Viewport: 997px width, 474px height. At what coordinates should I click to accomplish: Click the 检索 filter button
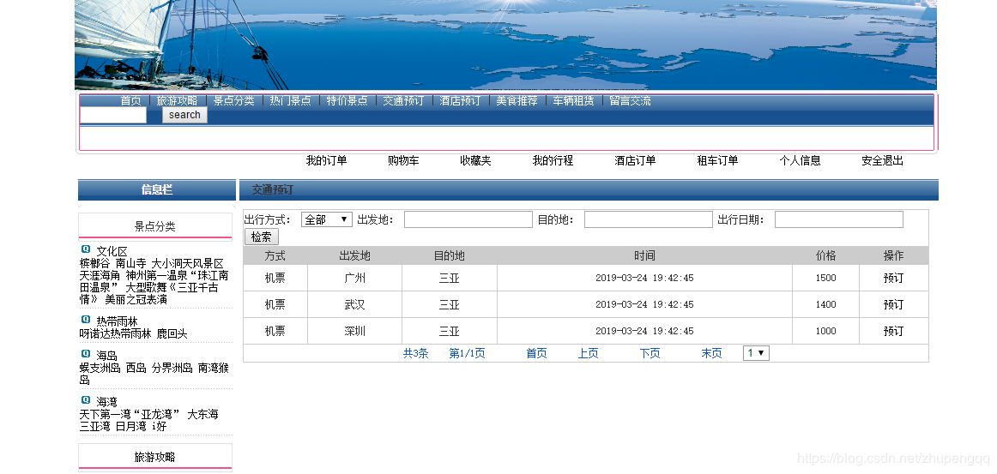[262, 237]
